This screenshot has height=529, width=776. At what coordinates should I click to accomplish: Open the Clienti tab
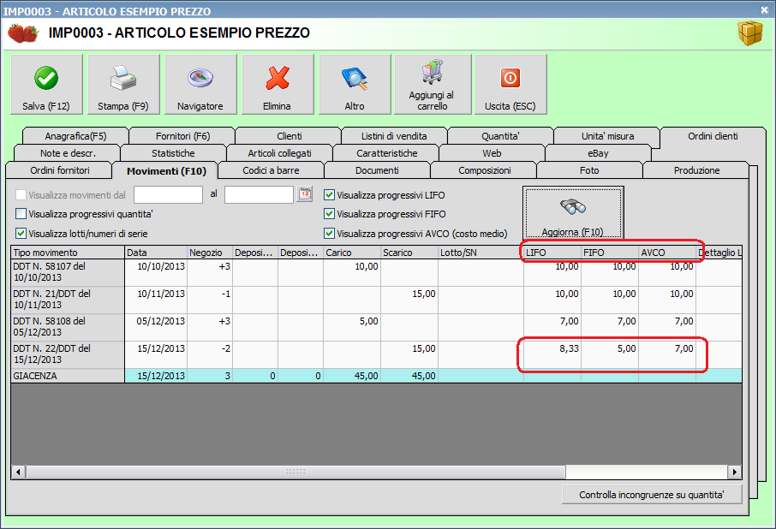pos(289,136)
